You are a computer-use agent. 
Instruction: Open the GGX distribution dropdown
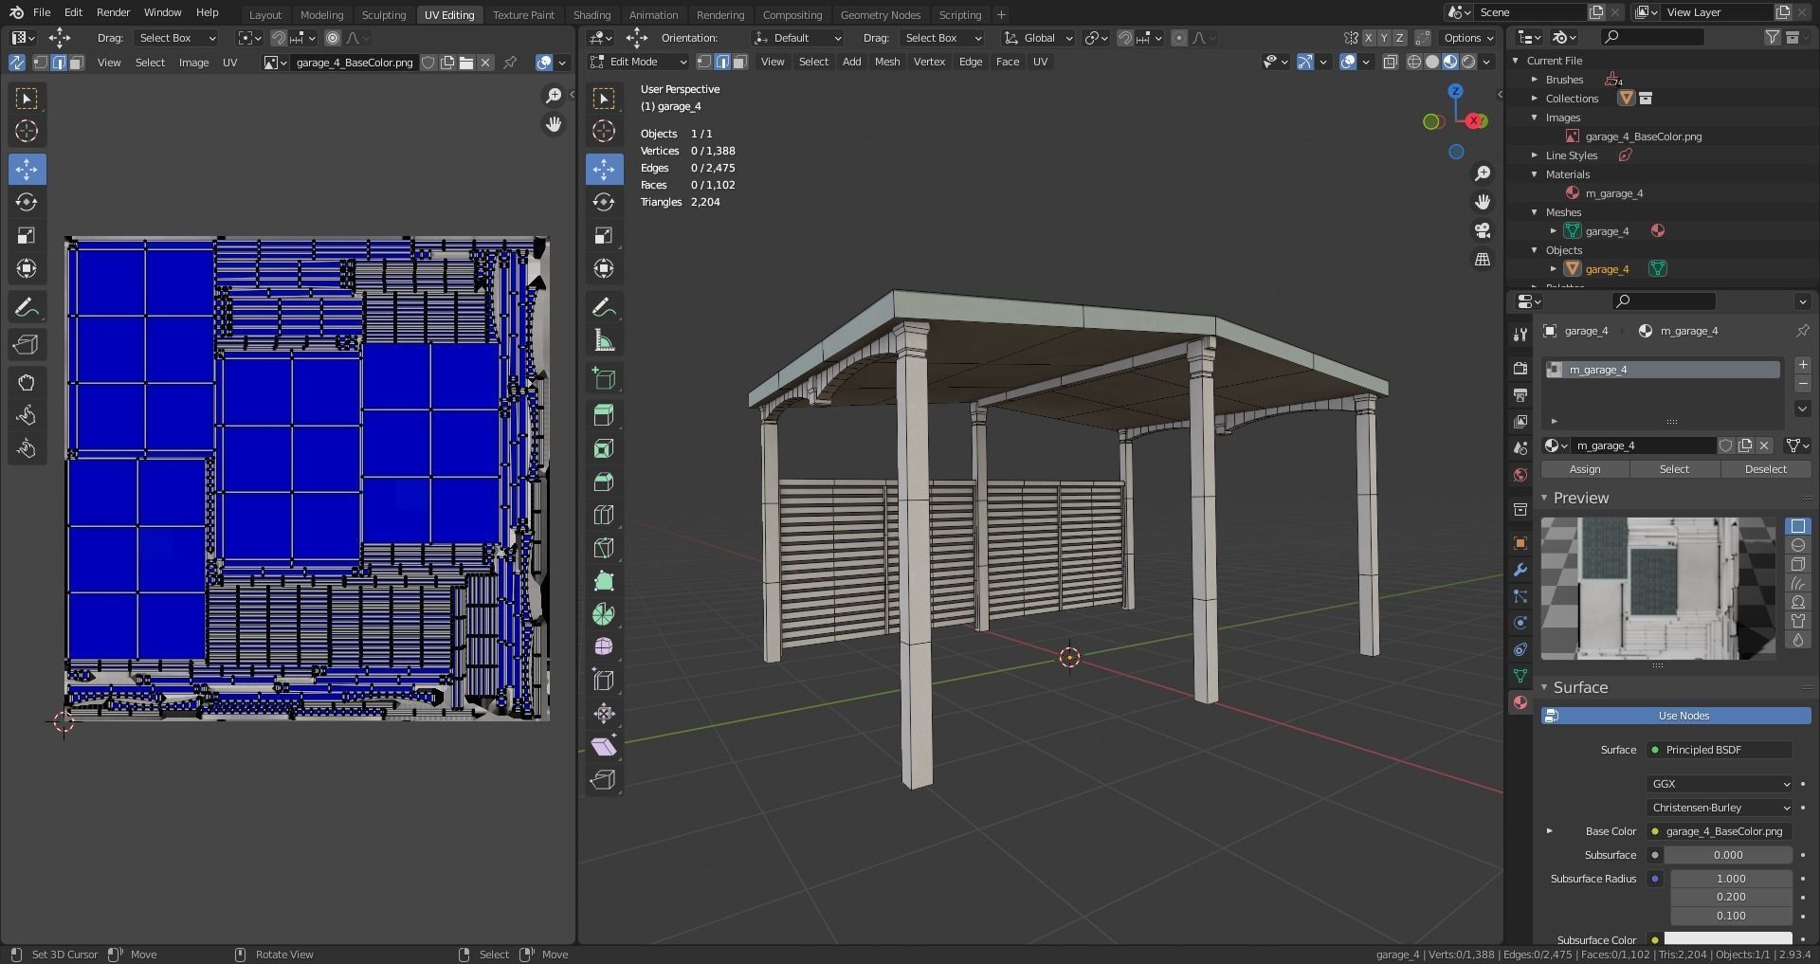1720,784
